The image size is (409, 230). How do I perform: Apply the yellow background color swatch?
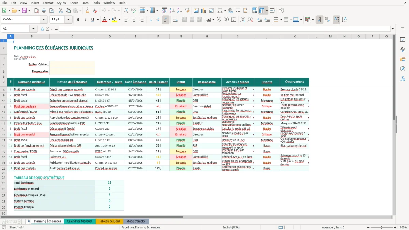[115, 20]
